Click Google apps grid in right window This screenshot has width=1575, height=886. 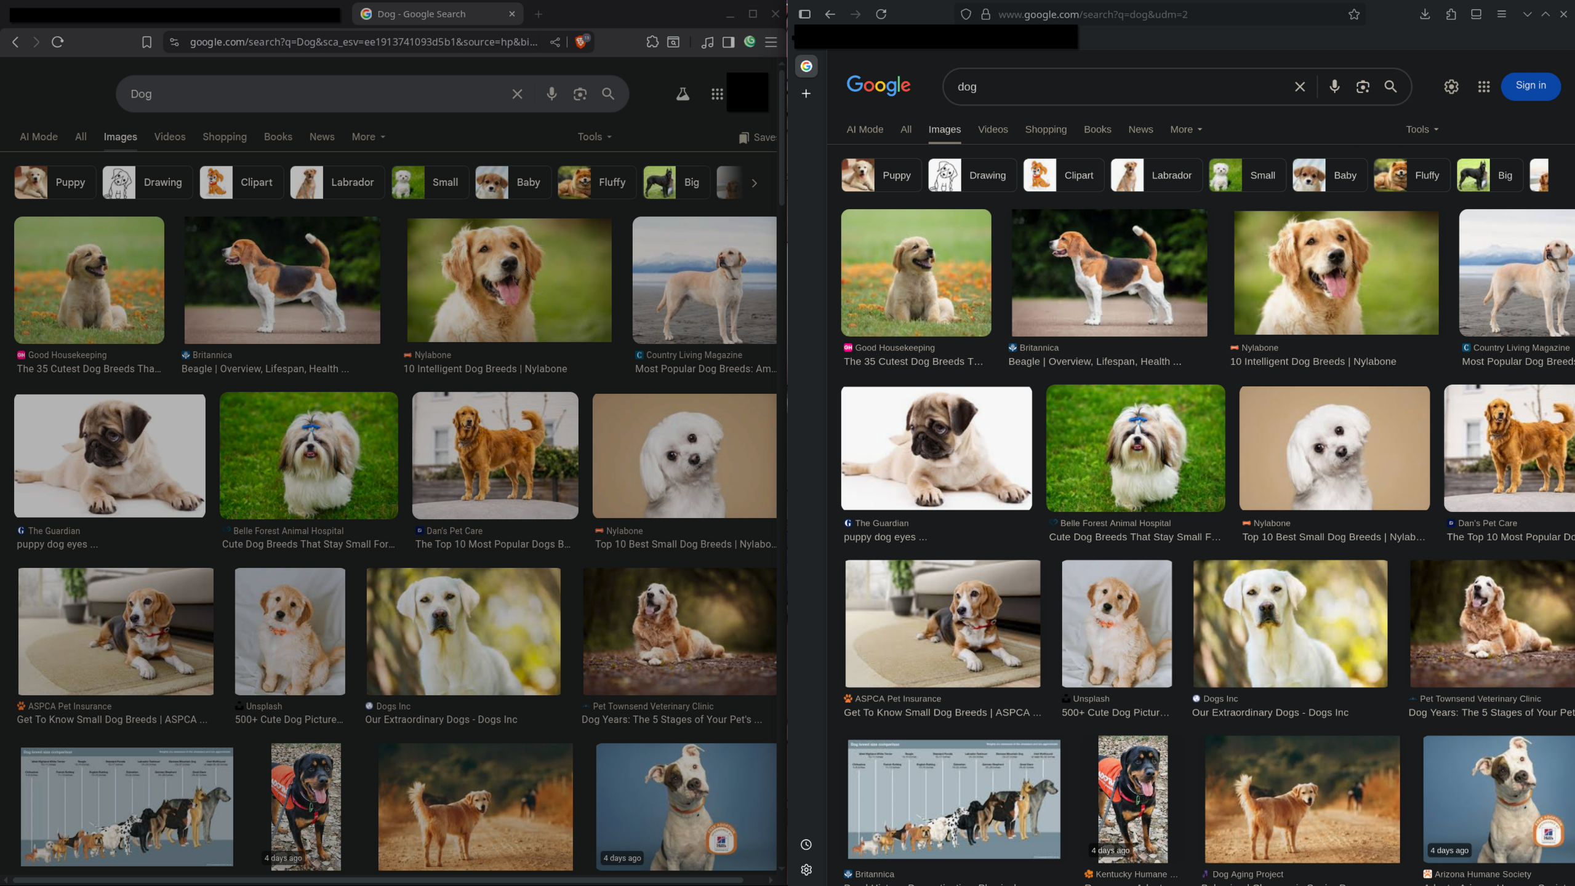click(x=1483, y=87)
